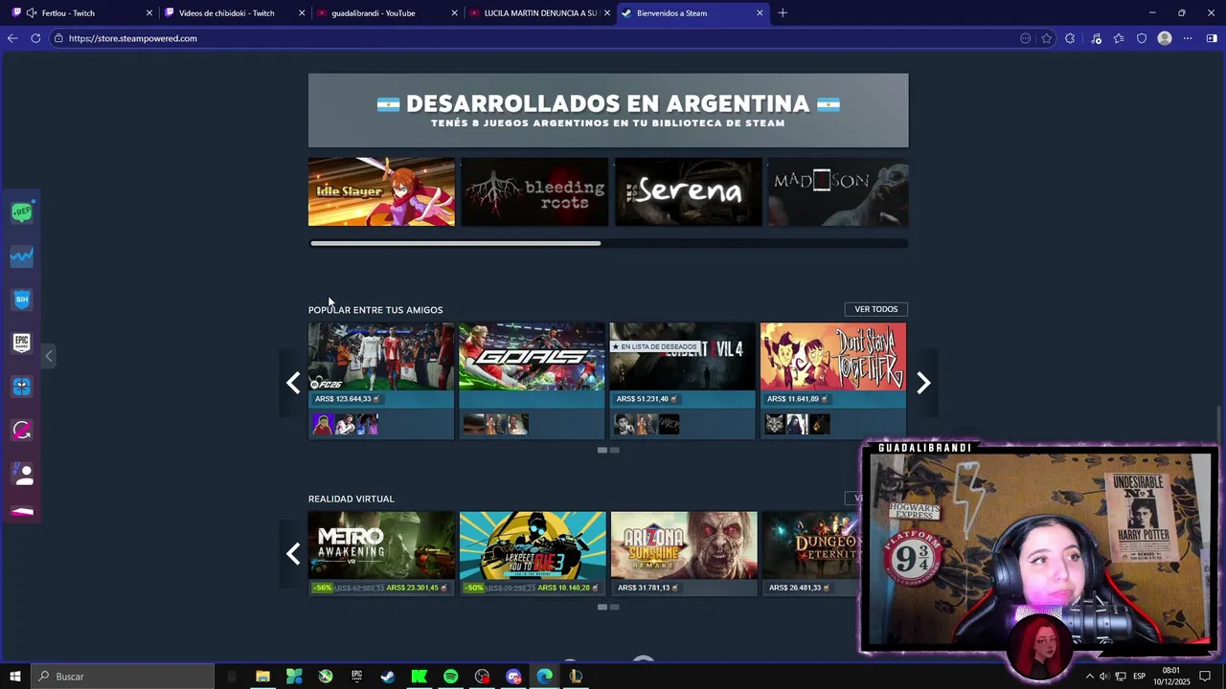
Task: Show previous popular friends games arrow
Action: (x=293, y=383)
